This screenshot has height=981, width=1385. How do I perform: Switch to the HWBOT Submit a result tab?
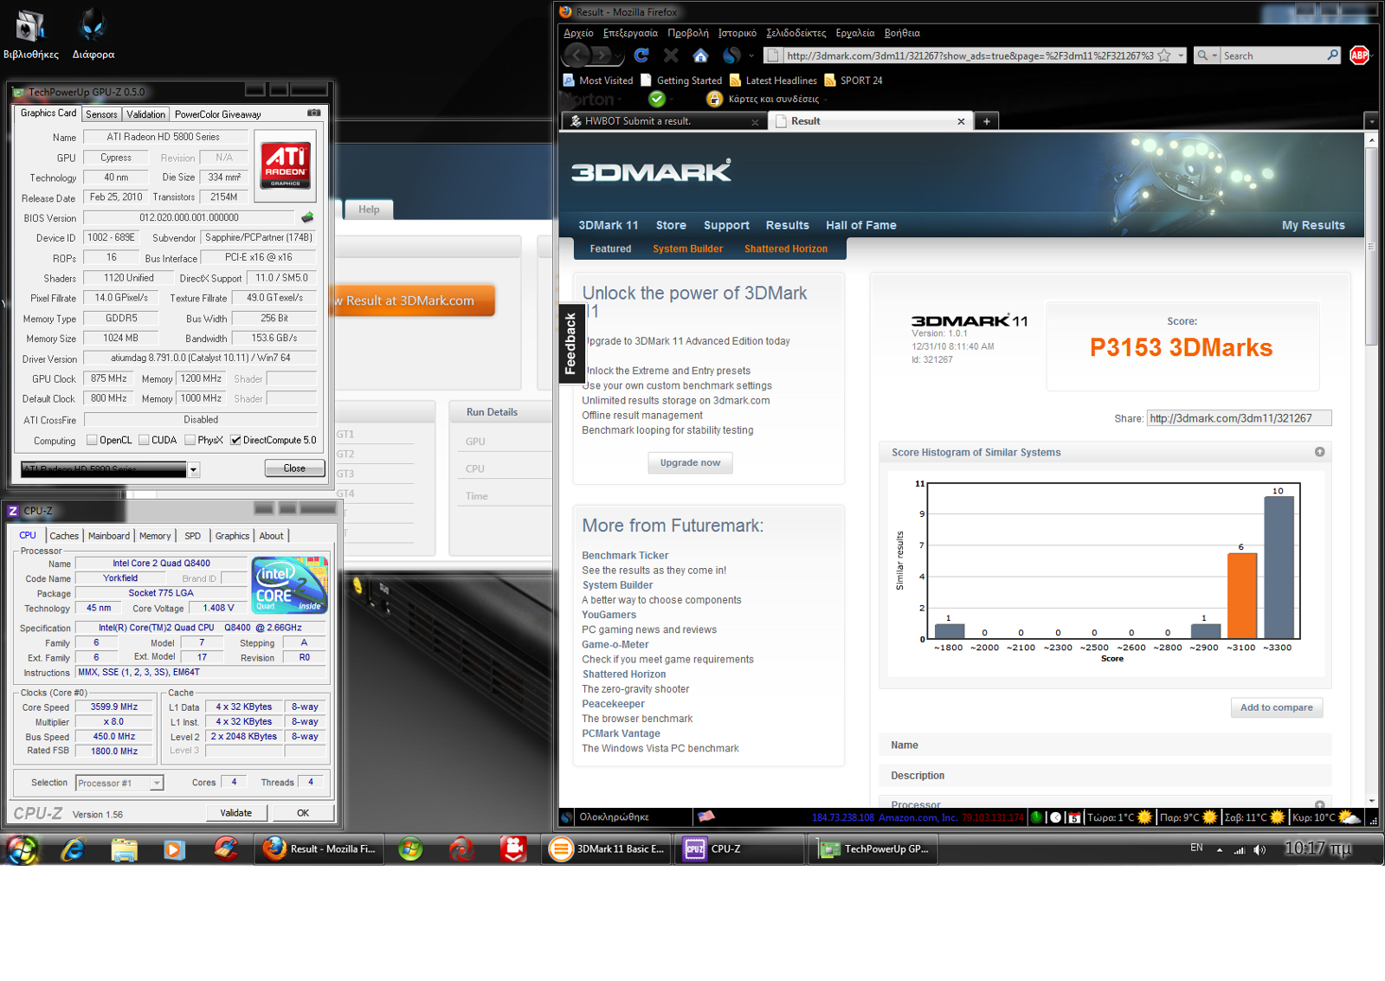click(662, 121)
